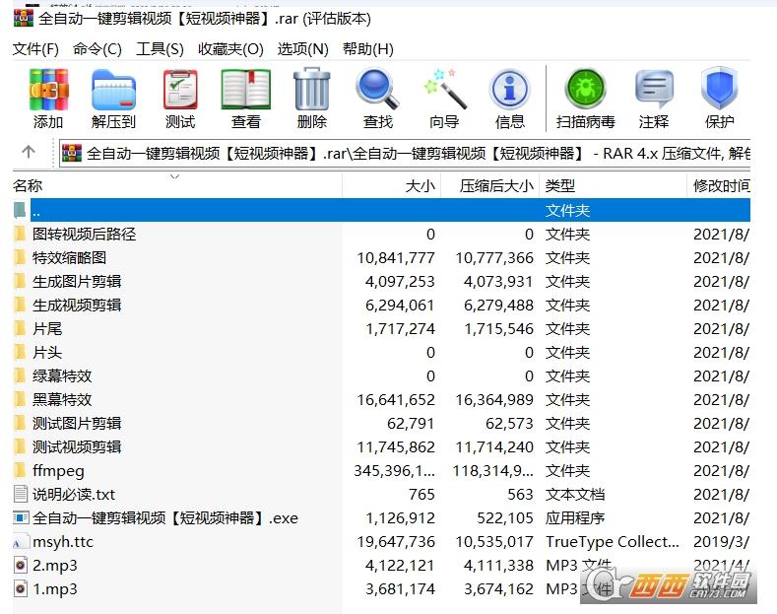The image size is (777, 614).
Task: Select the 生成图片剪辑 folder
Action: 77,281
